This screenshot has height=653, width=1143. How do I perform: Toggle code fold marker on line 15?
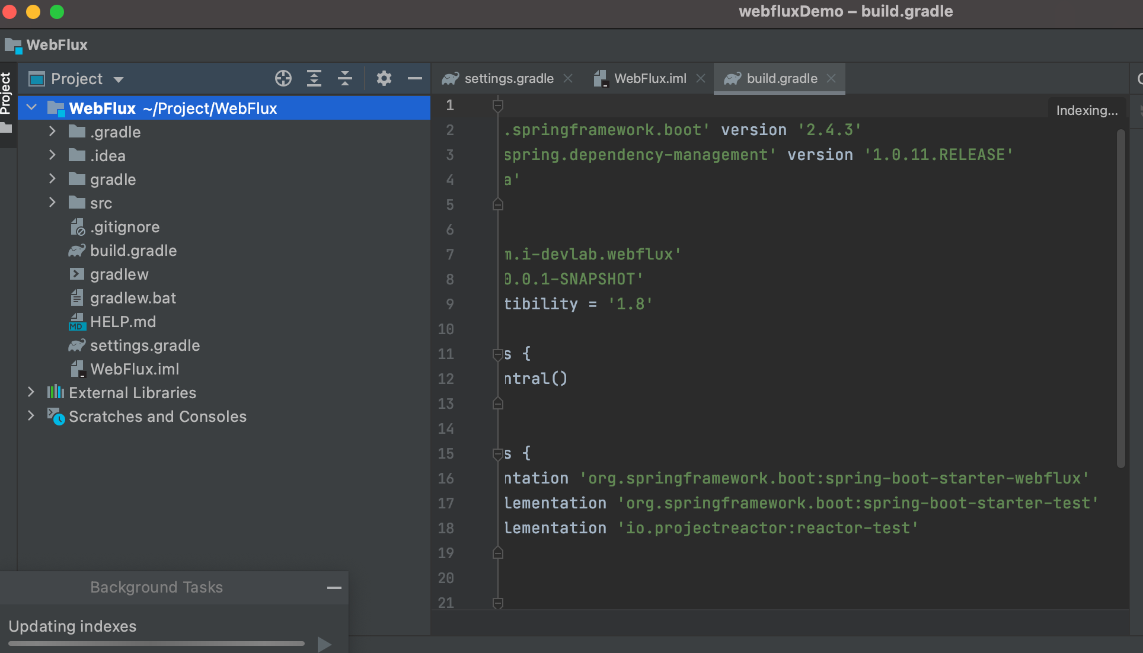497,454
